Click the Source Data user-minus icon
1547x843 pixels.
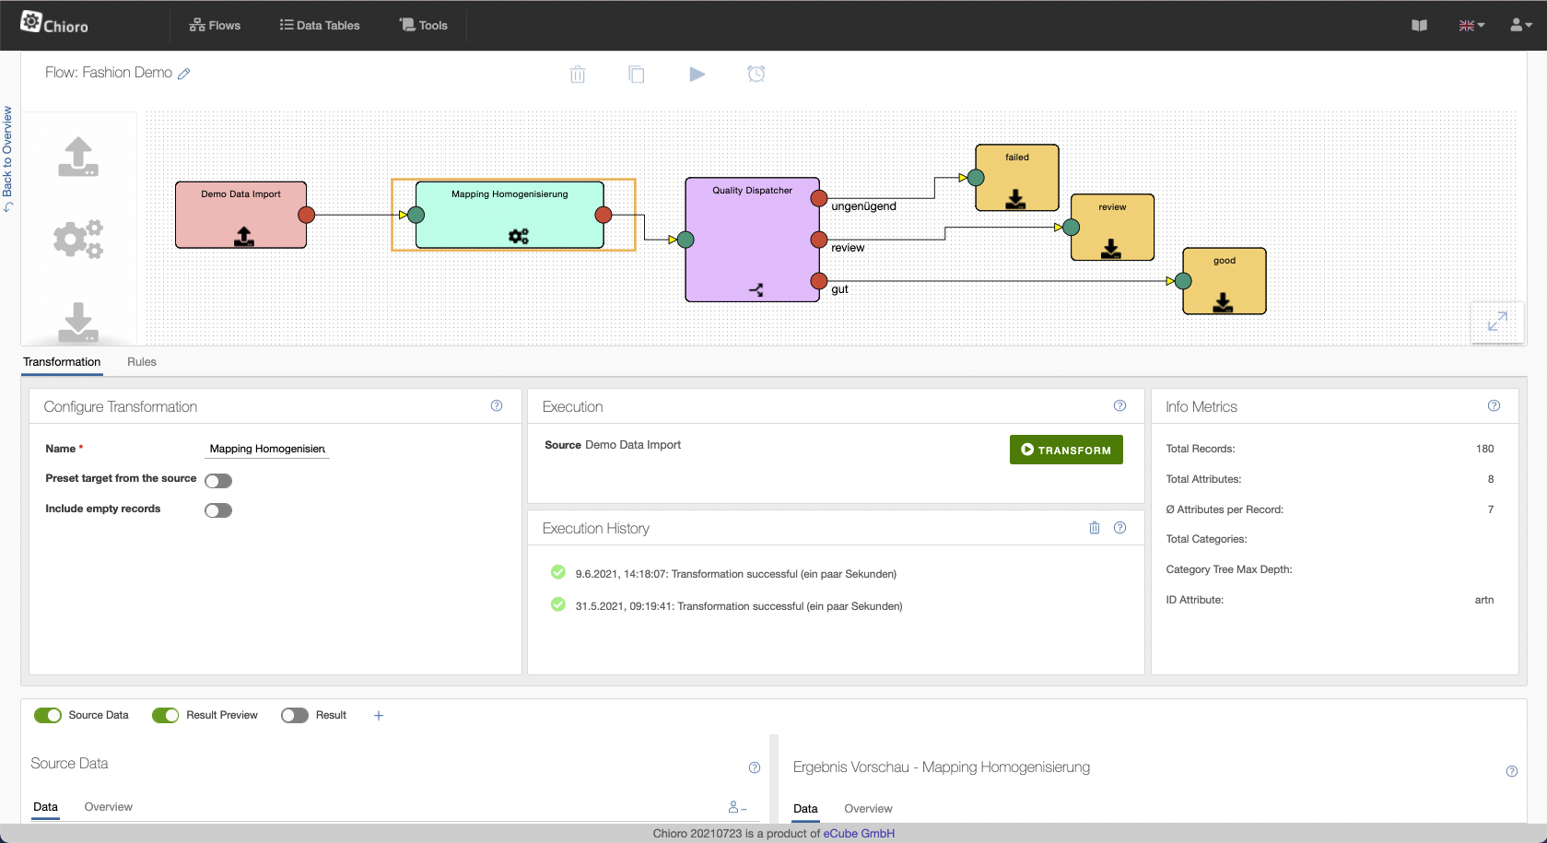tap(737, 807)
